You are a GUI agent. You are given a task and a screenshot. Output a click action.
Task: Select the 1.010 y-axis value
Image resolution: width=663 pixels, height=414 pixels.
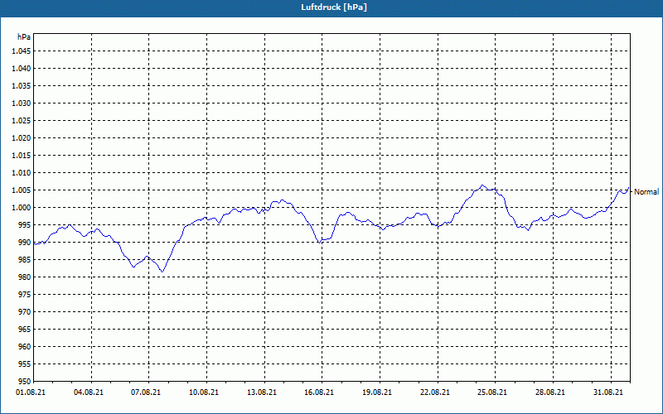pyautogui.click(x=20, y=173)
